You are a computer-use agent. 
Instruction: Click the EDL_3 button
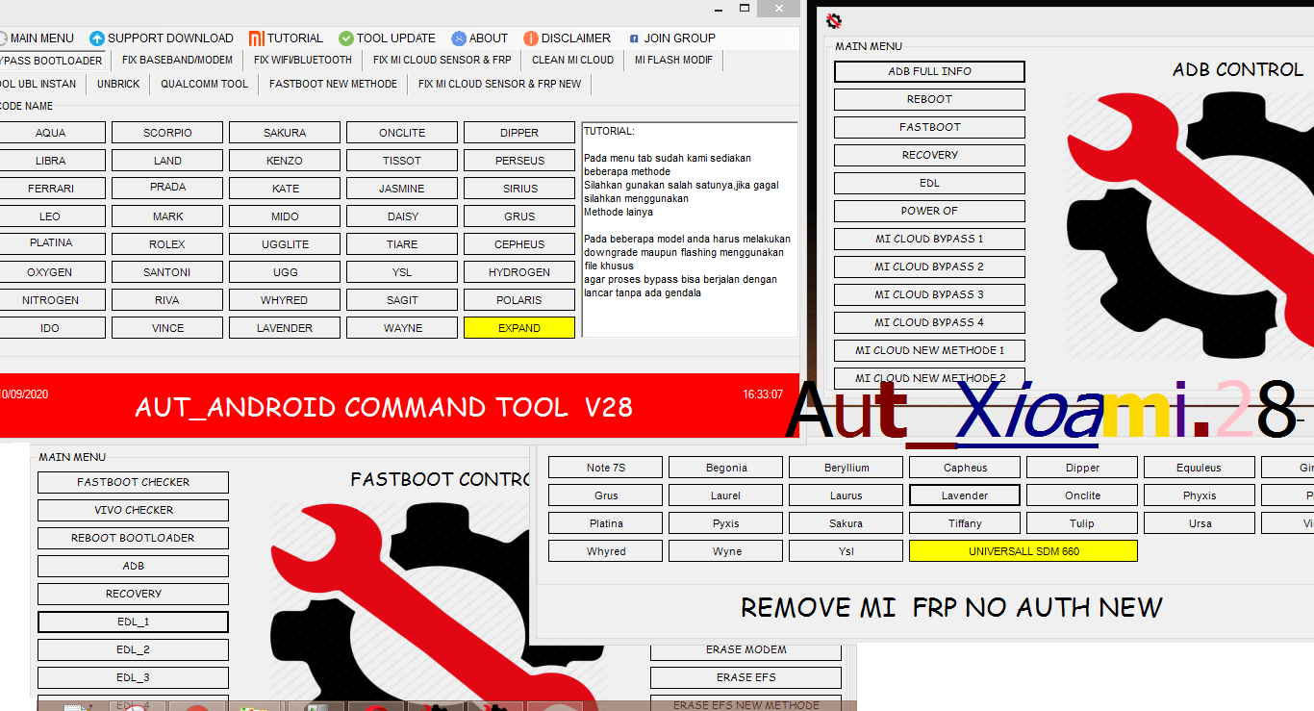[133, 677]
